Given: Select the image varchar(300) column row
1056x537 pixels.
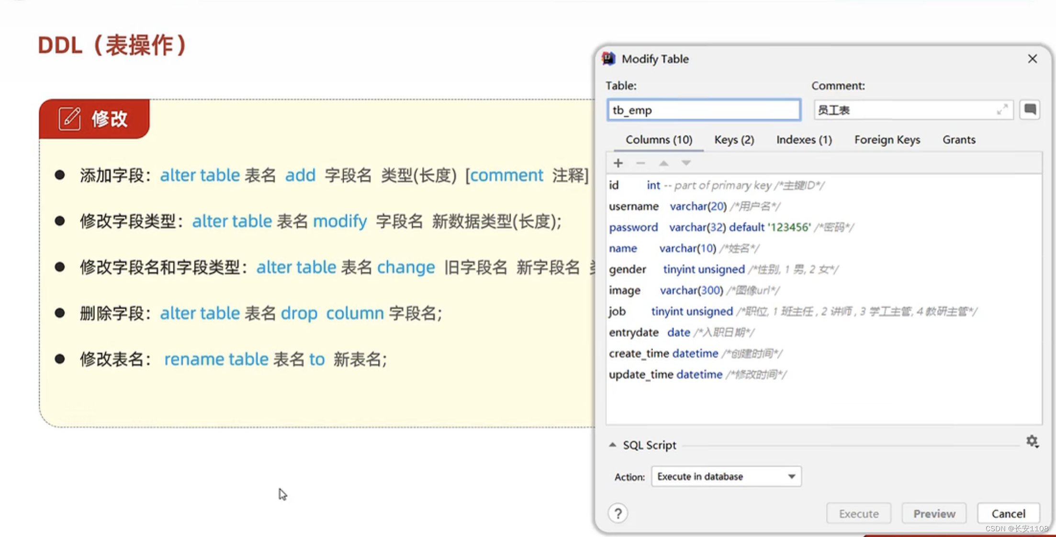Looking at the screenshot, I should (x=823, y=291).
